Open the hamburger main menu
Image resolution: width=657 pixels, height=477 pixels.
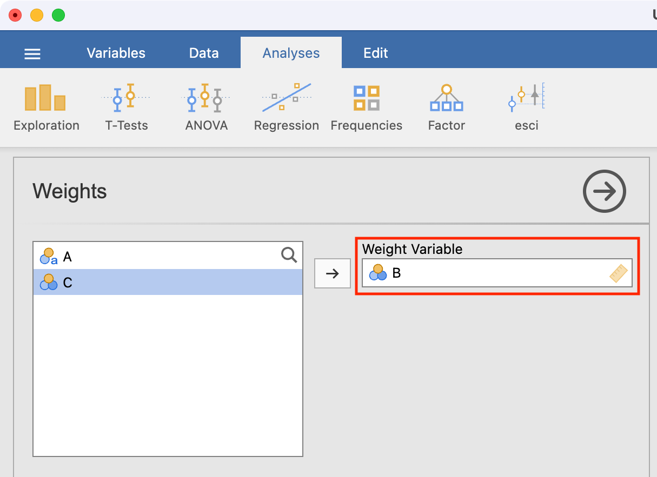pyautogui.click(x=32, y=53)
